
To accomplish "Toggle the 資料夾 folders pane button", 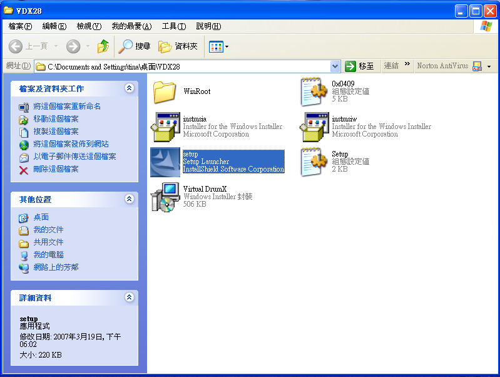I will coord(178,46).
